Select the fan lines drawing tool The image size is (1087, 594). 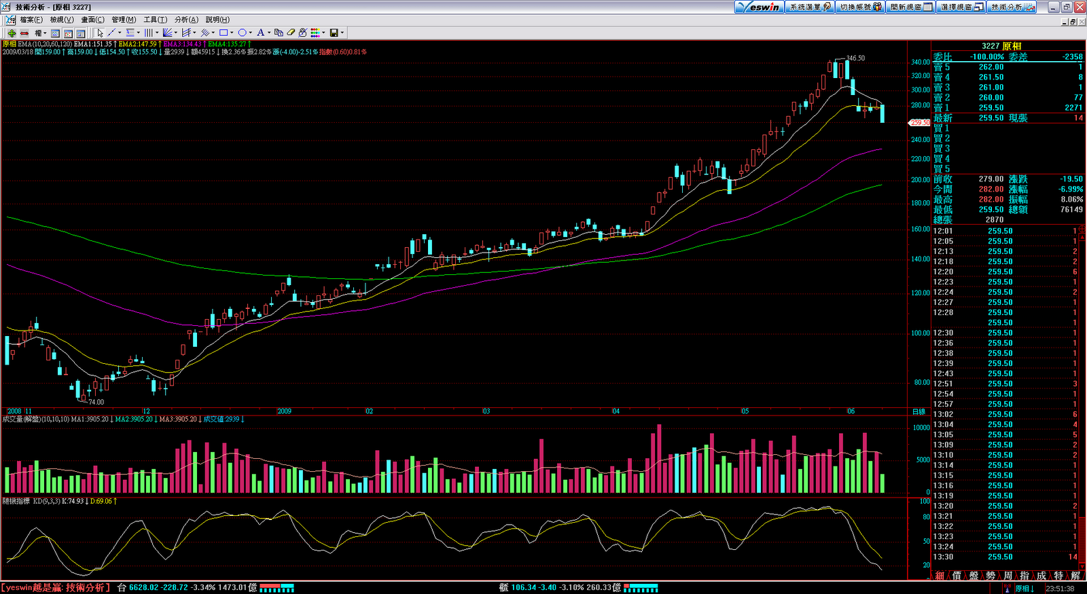tap(167, 33)
